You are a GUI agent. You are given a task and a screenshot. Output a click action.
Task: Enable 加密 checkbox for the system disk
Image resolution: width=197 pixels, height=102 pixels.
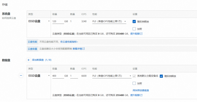click(x=134, y=29)
